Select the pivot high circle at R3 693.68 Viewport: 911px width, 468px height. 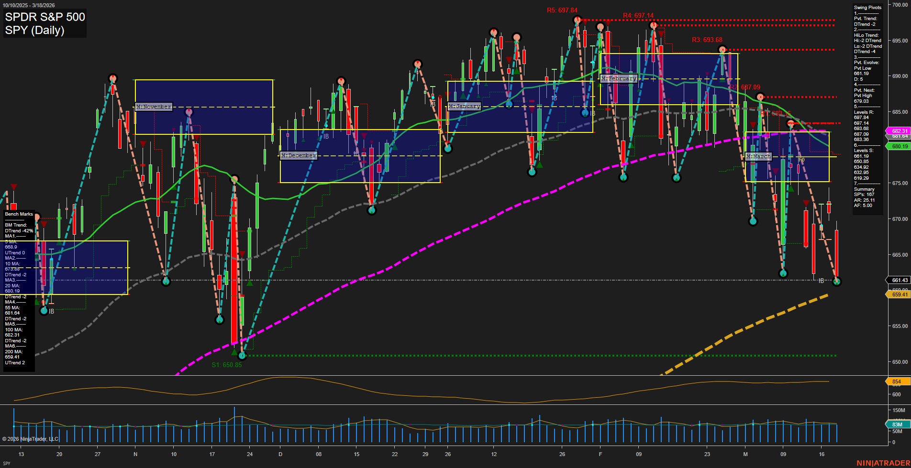pyautogui.click(x=722, y=49)
